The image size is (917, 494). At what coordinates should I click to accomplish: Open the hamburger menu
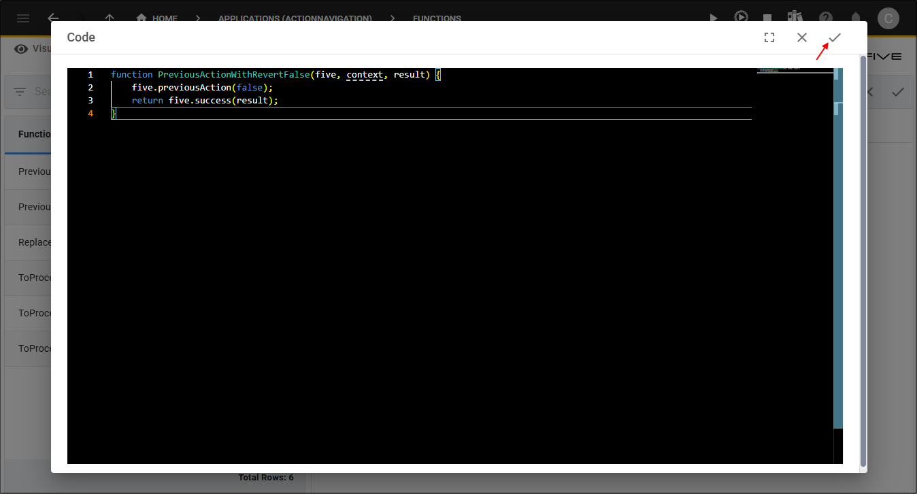[x=23, y=18]
